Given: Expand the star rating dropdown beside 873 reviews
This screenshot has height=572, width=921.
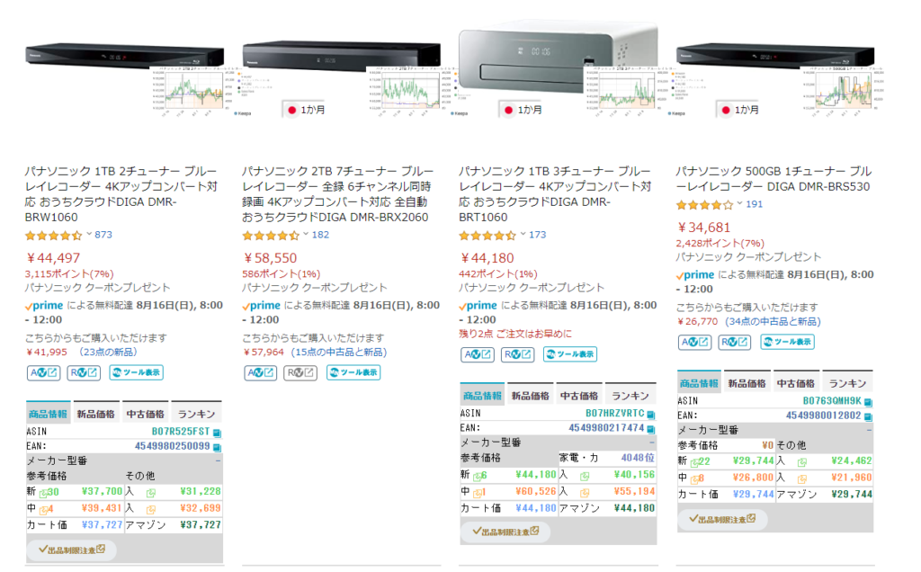Looking at the screenshot, I should click(x=89, y=235).
